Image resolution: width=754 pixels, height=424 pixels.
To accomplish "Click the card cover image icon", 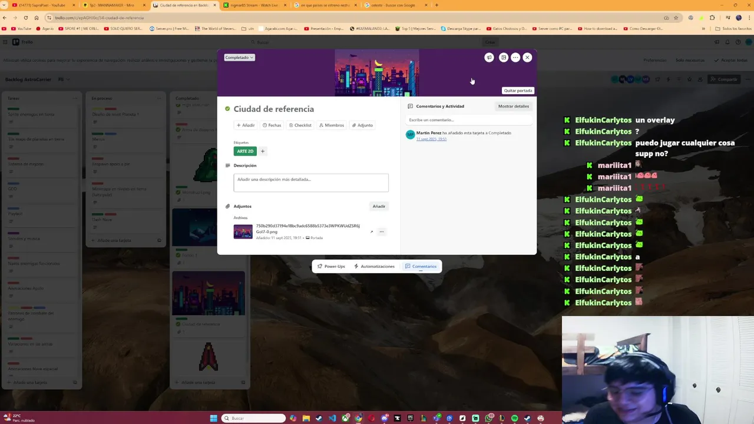I will (503, 57).
